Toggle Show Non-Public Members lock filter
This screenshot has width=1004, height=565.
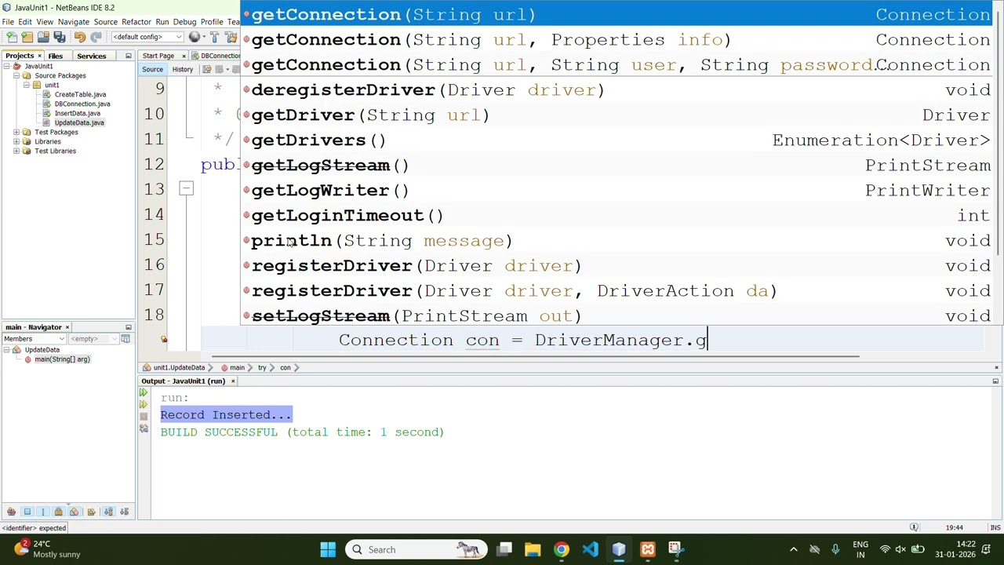58,512
